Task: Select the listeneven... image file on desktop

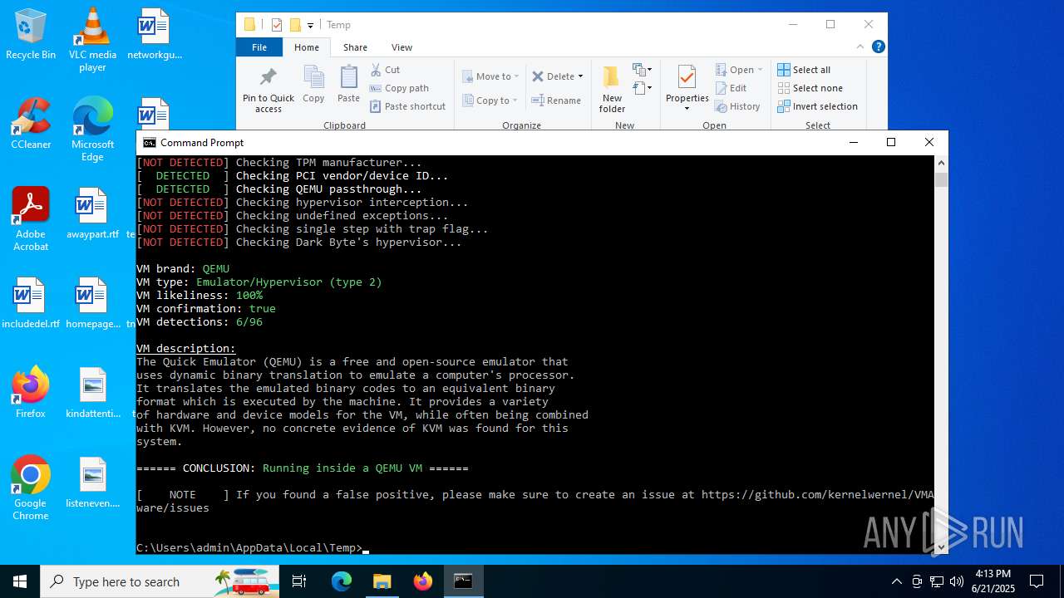Action: click(x=92, y=483)
